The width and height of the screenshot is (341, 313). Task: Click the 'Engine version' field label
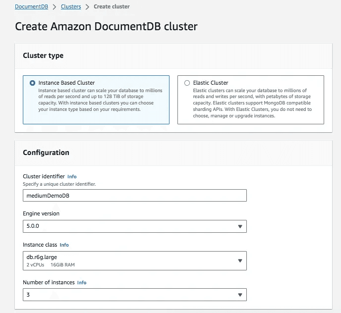point(41,213)
